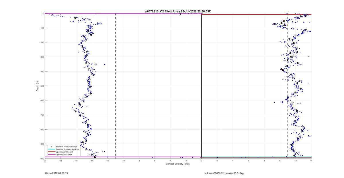Click the depth axis tick label '300'

point(42,57)
